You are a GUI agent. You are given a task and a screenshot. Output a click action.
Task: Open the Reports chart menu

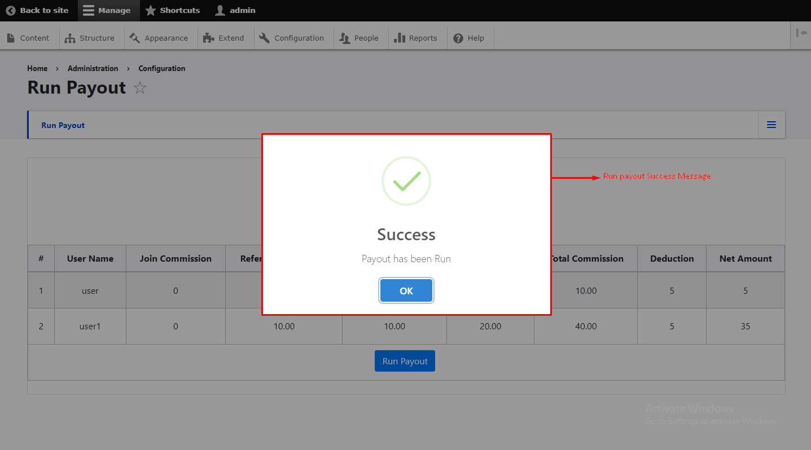tap(415, 38)
